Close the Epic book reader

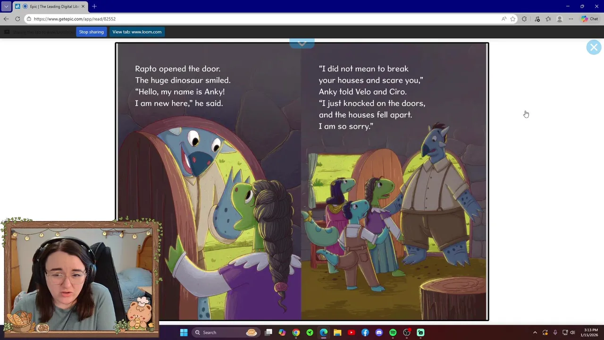coord(594,47)
